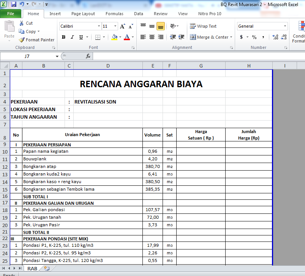Apply cell borders icon
The image size is (305, 276).
coord(98,37)
